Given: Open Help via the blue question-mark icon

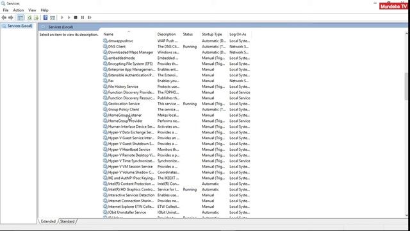Looking at the screenshot, I should point(45,17).
